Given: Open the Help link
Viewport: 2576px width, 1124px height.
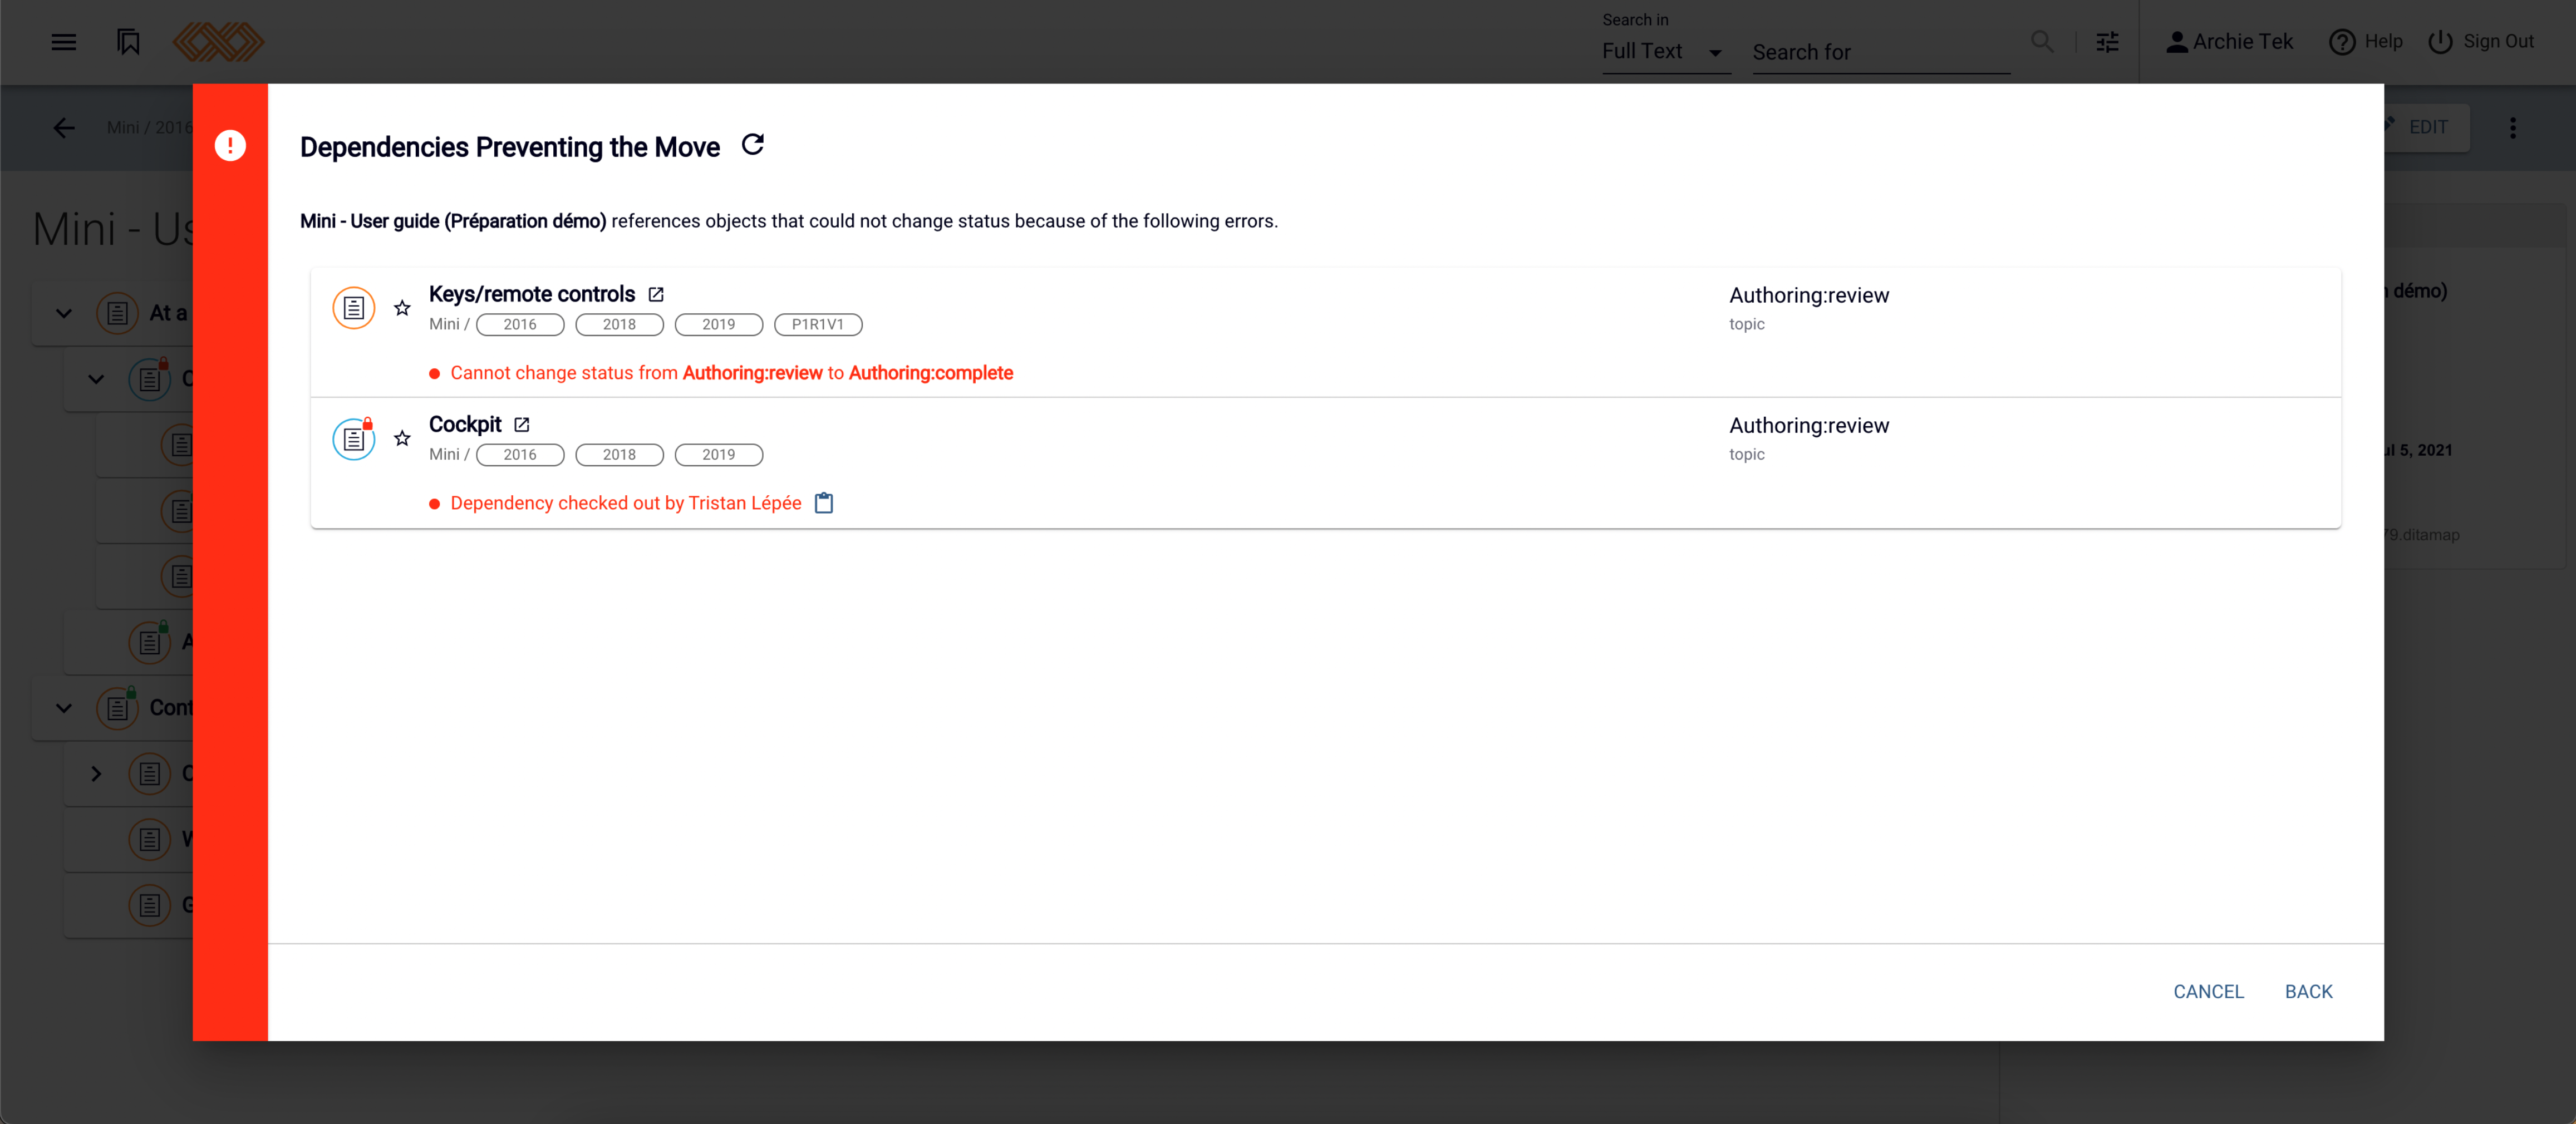Looking at the screenshot, I should tap(2366, 42).
